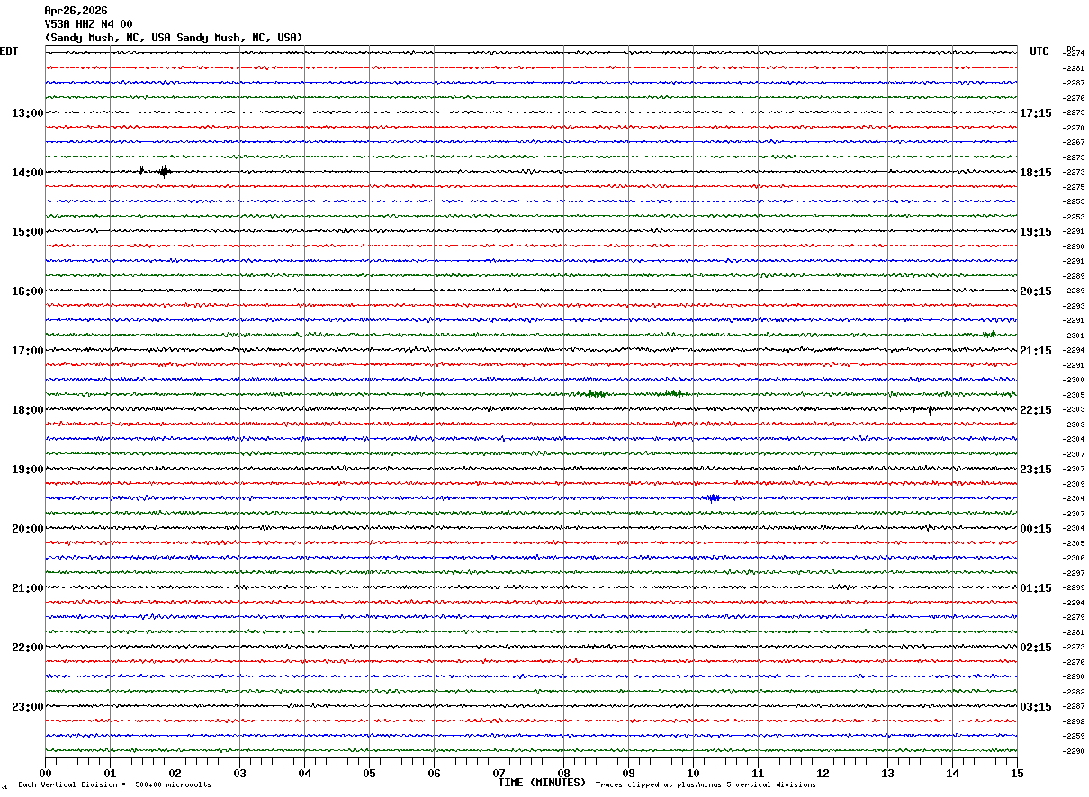Select the 20:00 EDT time label
This screenshot has height=797, width=1089.
tap(27, 529)
